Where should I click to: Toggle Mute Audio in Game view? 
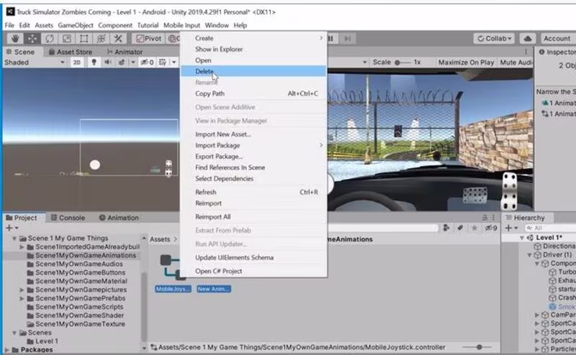[516, 63]
